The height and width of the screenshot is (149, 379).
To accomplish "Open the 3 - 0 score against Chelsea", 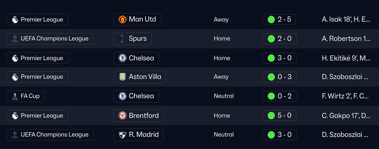I will tap(279, 58).
